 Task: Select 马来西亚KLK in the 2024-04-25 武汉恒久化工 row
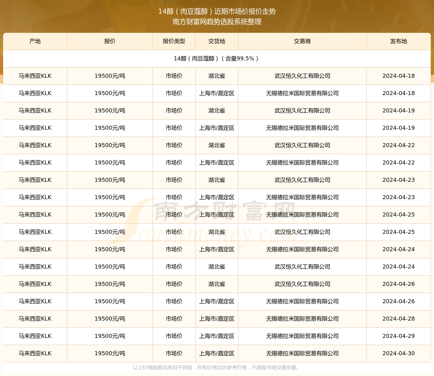pos(35,232)
